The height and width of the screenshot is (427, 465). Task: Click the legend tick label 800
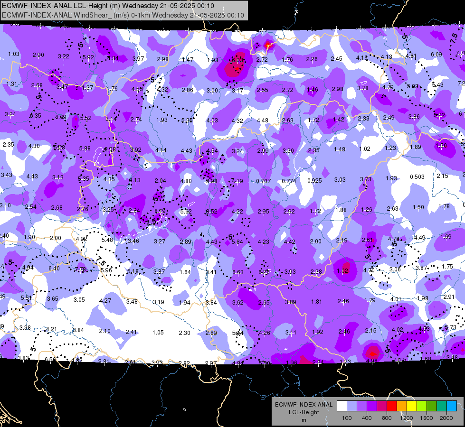[387, 418]
